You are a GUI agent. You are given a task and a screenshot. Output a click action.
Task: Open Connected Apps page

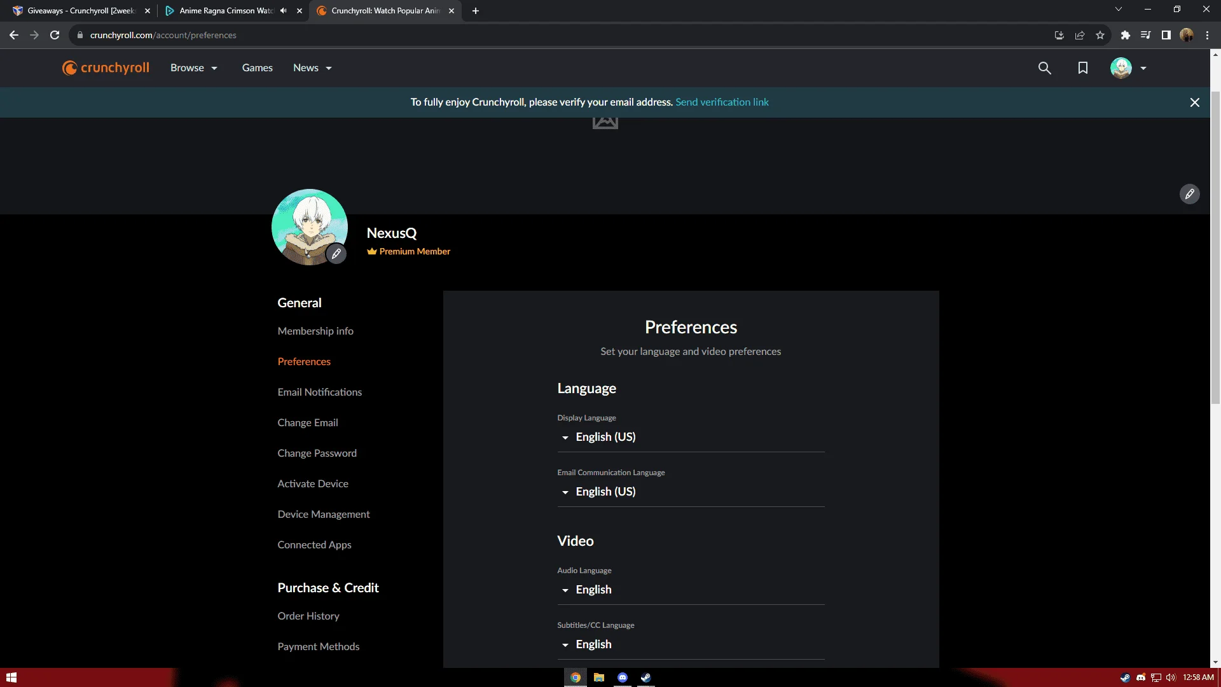point(314,545)
